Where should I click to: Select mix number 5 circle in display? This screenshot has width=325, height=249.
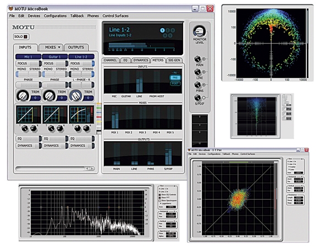(x=170, y=35)
